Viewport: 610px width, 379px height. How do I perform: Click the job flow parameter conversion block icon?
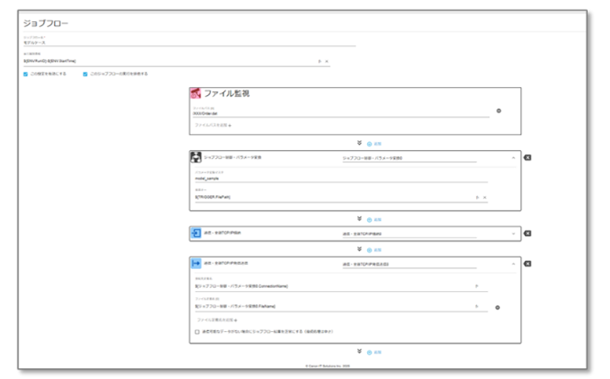(x=196, y=157)
